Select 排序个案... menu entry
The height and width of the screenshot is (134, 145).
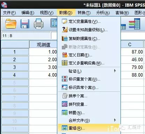(x=89, y=96)
